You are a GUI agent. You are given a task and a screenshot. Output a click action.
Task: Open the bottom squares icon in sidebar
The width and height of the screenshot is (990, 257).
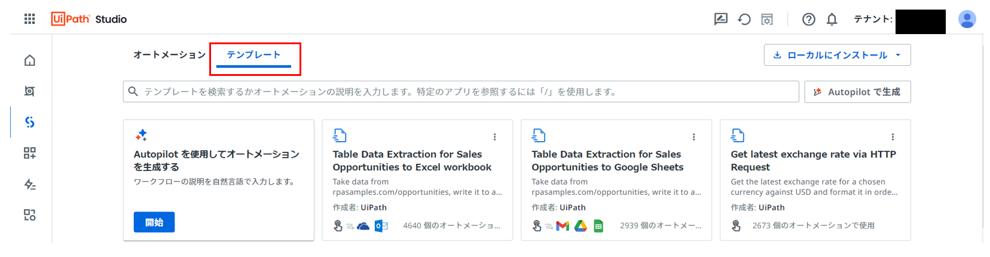29,215
